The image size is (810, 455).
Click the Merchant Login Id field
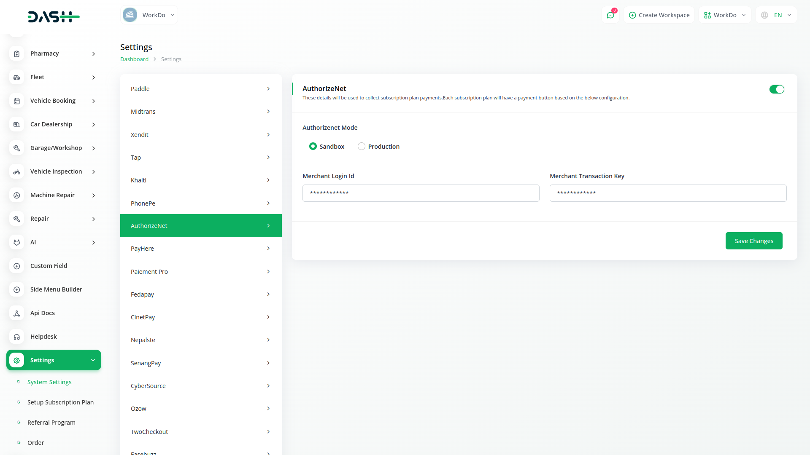[421, 193]
